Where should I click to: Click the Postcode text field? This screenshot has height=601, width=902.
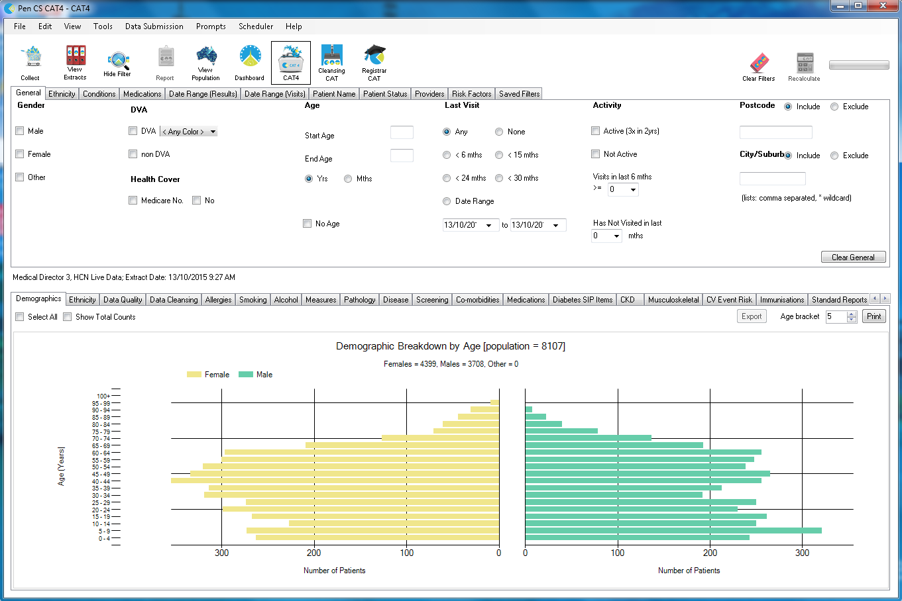[x=775, y=132]
